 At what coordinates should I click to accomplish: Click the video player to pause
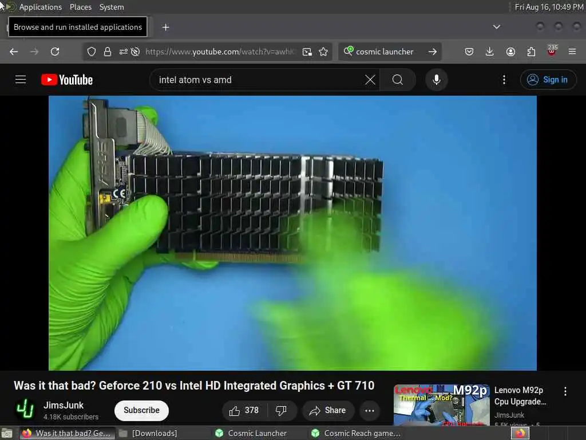(292, 233)
